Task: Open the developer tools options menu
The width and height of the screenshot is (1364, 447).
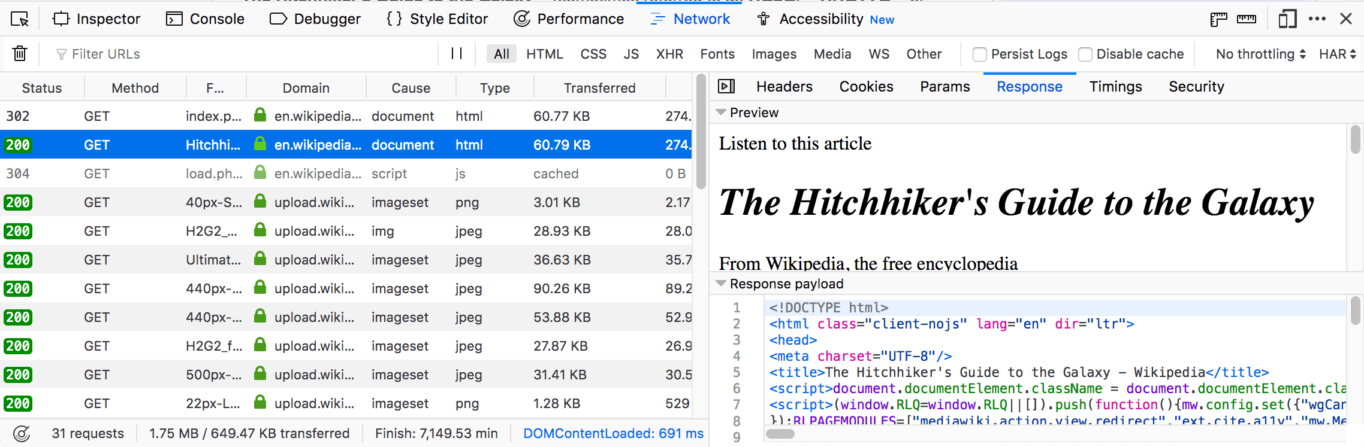Action: (x=1317, y=19)
